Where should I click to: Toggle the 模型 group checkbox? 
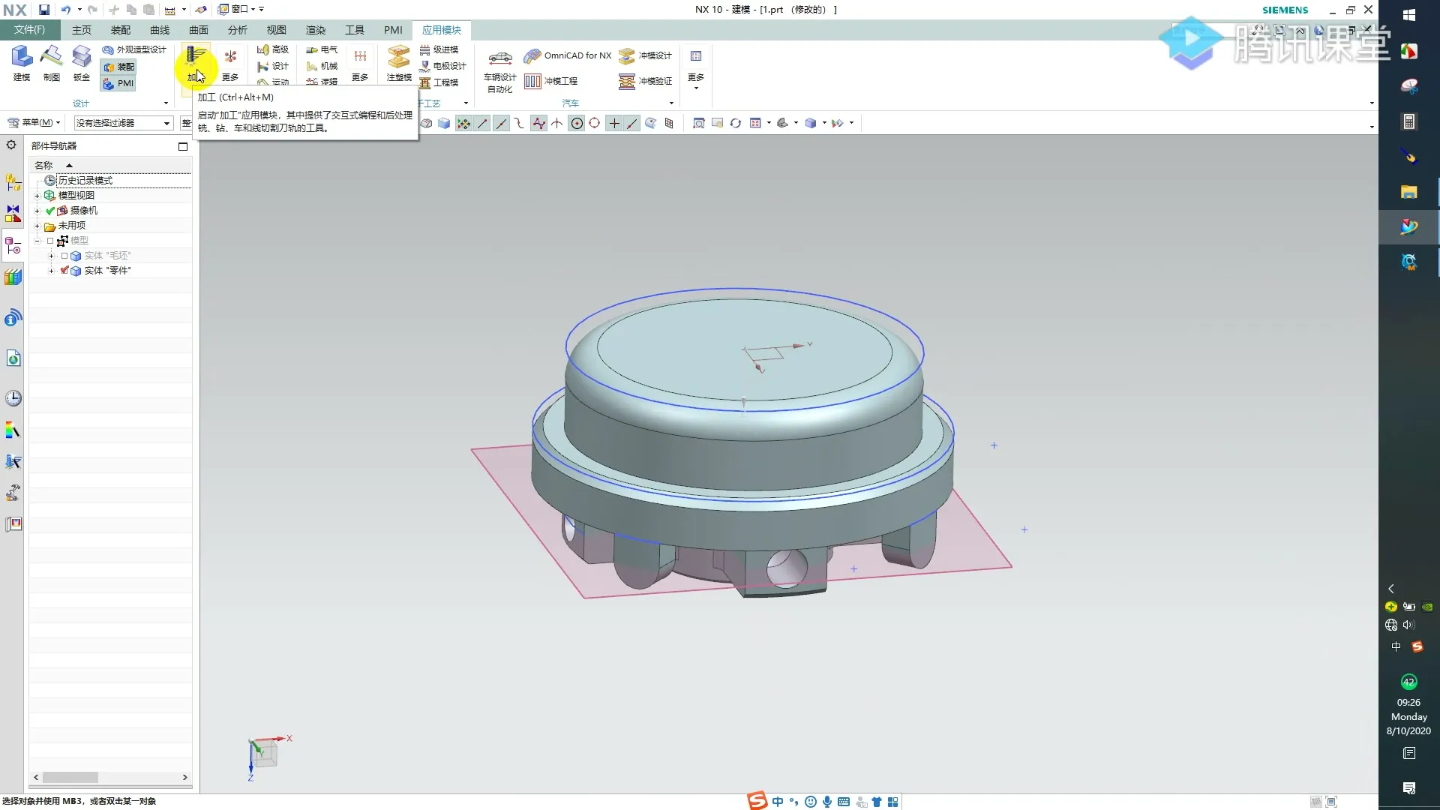[x=50, y=241]
